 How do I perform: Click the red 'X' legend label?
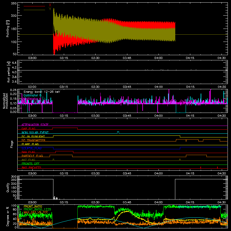tap(50, 5)
